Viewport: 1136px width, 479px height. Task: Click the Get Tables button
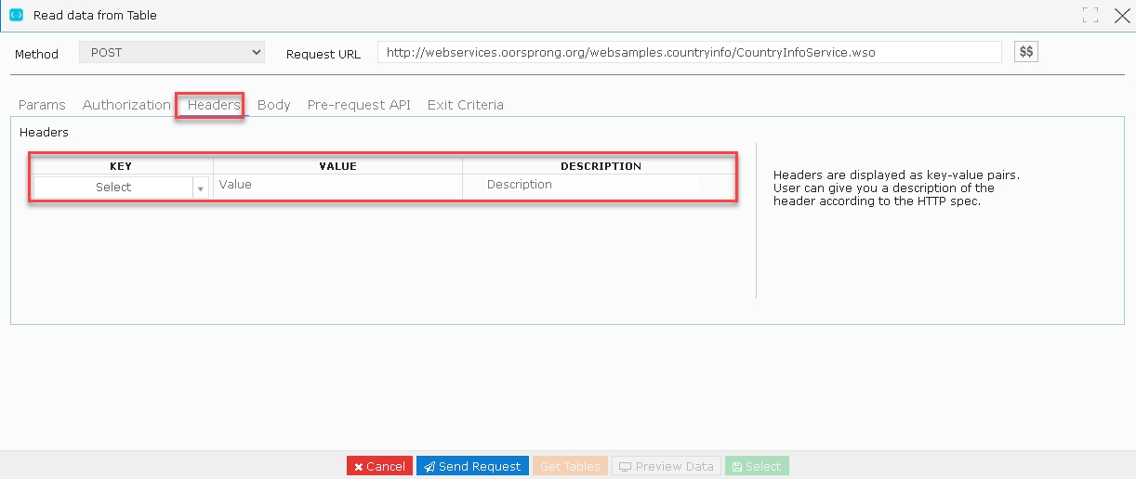click(x=570, y=466)
